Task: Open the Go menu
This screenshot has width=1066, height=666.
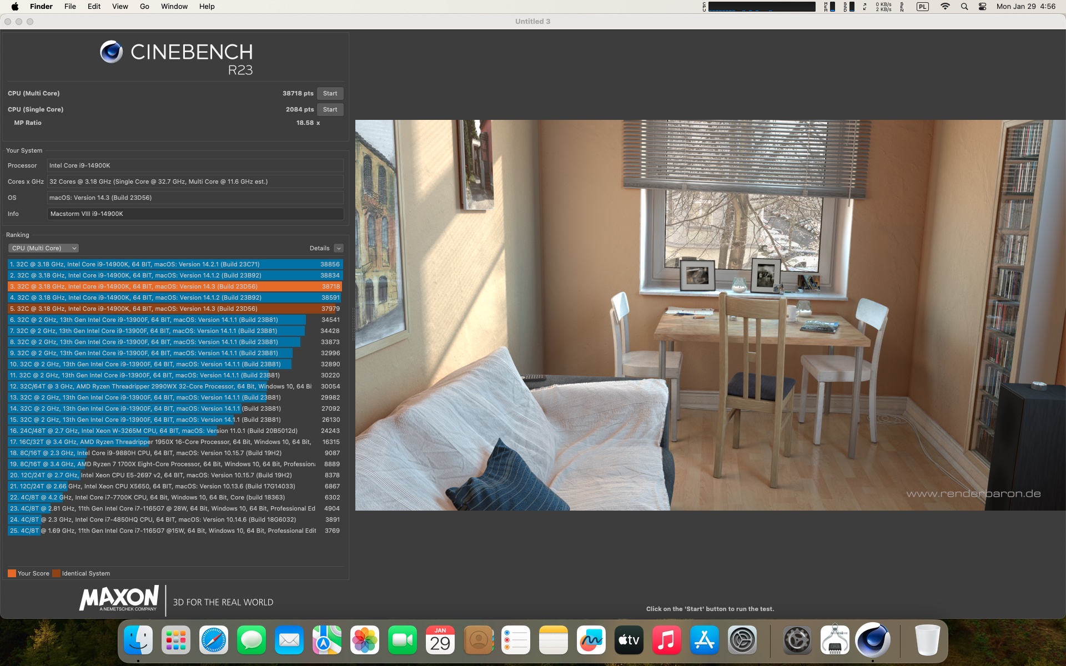Action: 144,7
